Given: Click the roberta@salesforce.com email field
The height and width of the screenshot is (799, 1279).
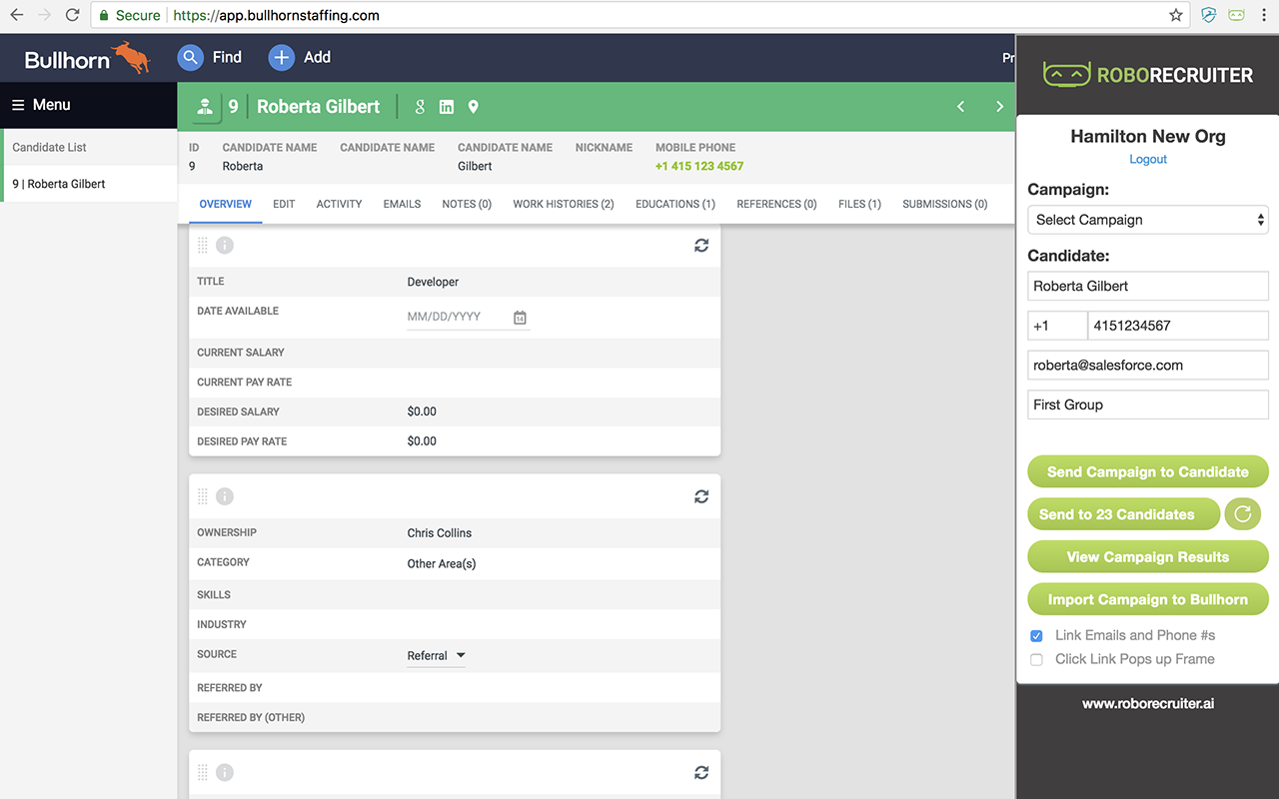Looking at the screenshot, I should click(1148, 365).
